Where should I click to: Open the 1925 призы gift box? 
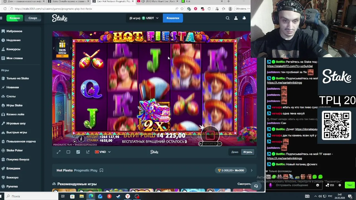click(62, 49)
